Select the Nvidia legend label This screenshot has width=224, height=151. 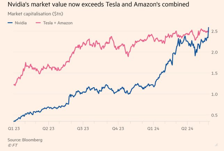[21, 23]
